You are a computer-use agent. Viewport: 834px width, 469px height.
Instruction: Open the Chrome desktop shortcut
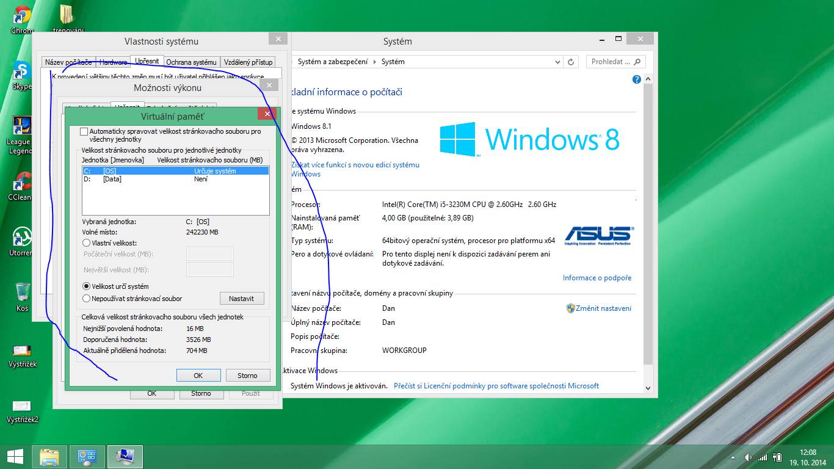coord(22,20)
